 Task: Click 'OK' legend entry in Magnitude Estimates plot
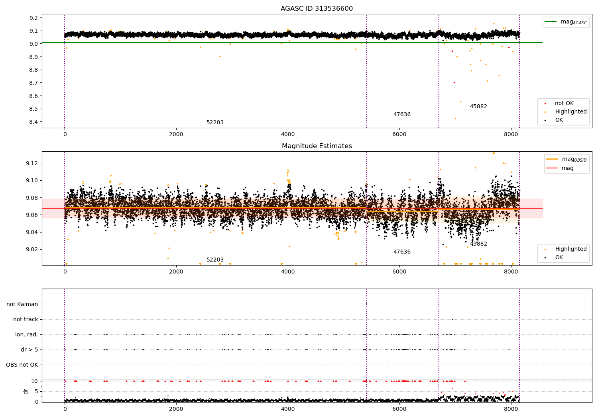(x=559, y=258)
